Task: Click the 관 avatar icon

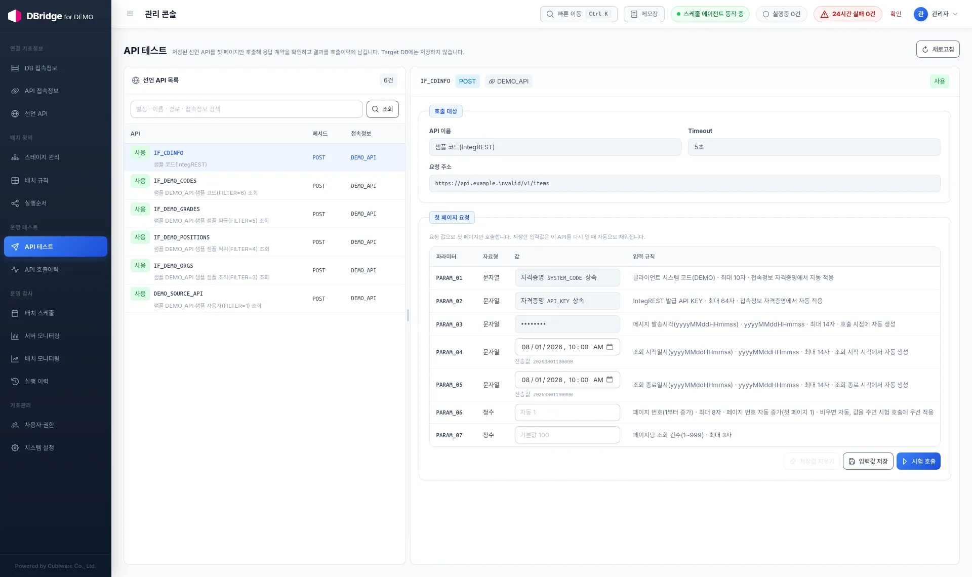Action: click(920, 14)
